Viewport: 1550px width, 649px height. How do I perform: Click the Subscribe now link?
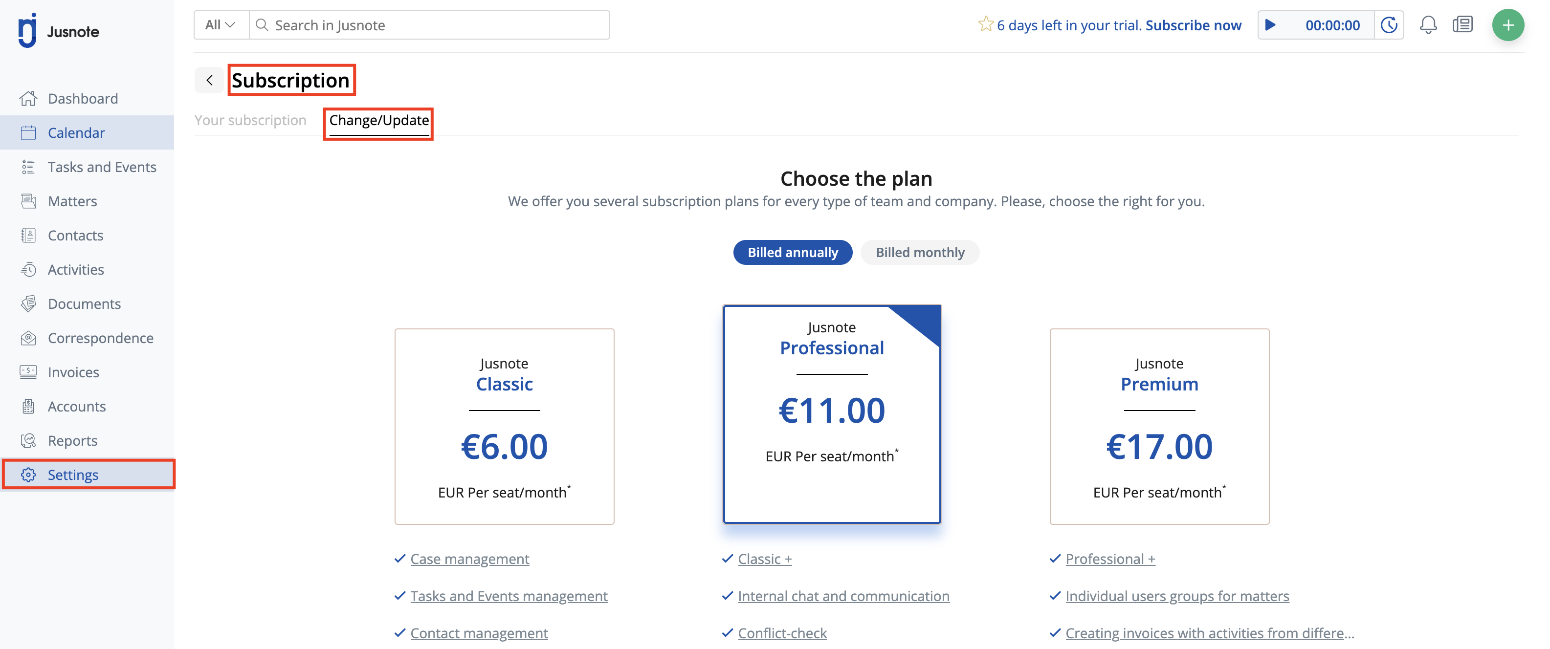(1193, 25)
